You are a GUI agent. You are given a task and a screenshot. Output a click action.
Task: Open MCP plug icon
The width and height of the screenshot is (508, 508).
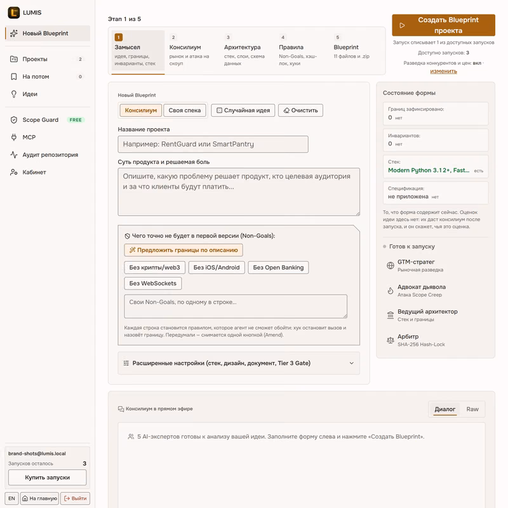pyautogui.click(x=13, y=137)
